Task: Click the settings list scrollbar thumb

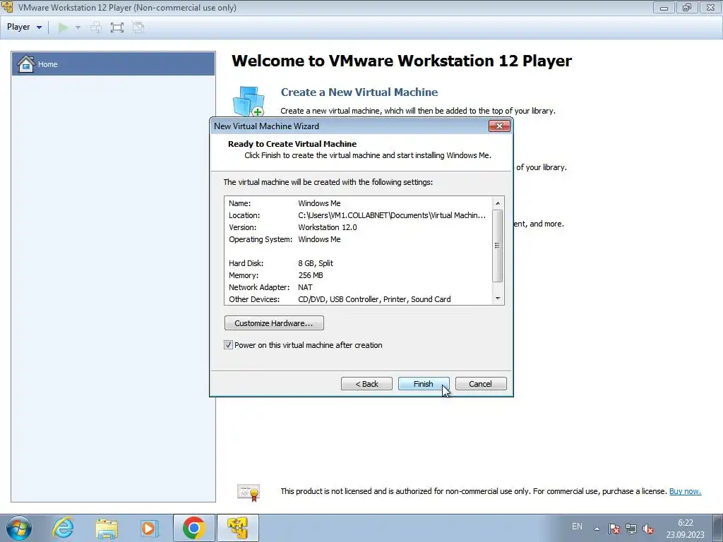Action: 498,246
